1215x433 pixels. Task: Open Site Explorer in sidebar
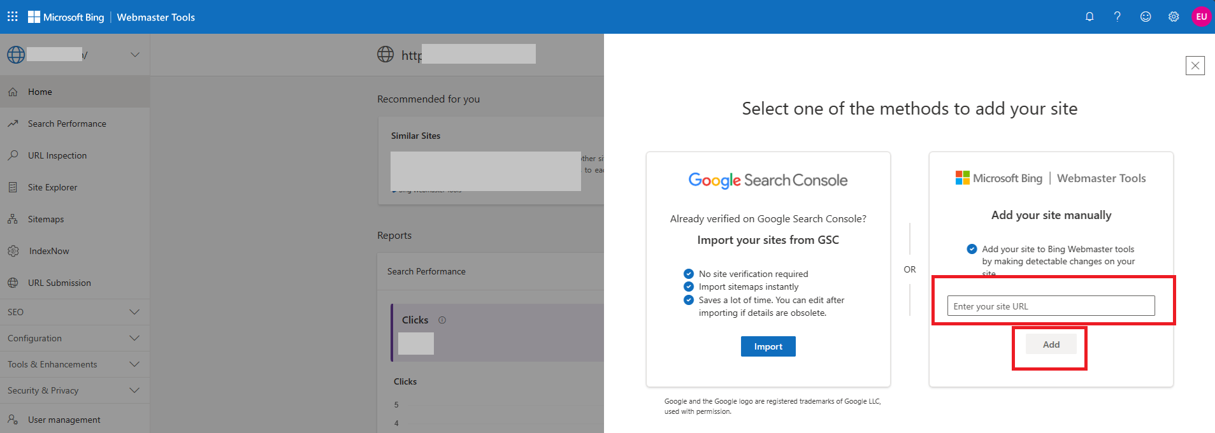click(x=75, y=187)
